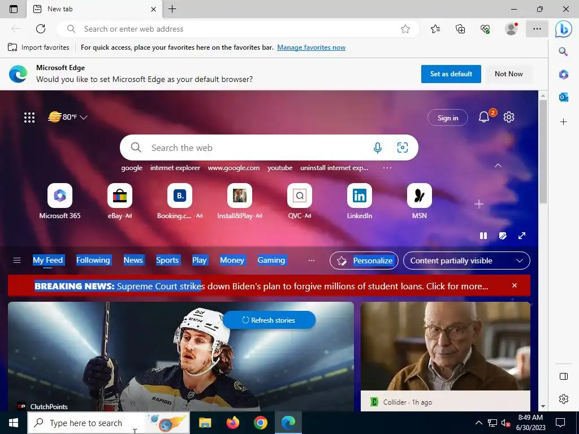Open page settings gear icon
Screen dimensions: 579x434
[x=509, y=117]
